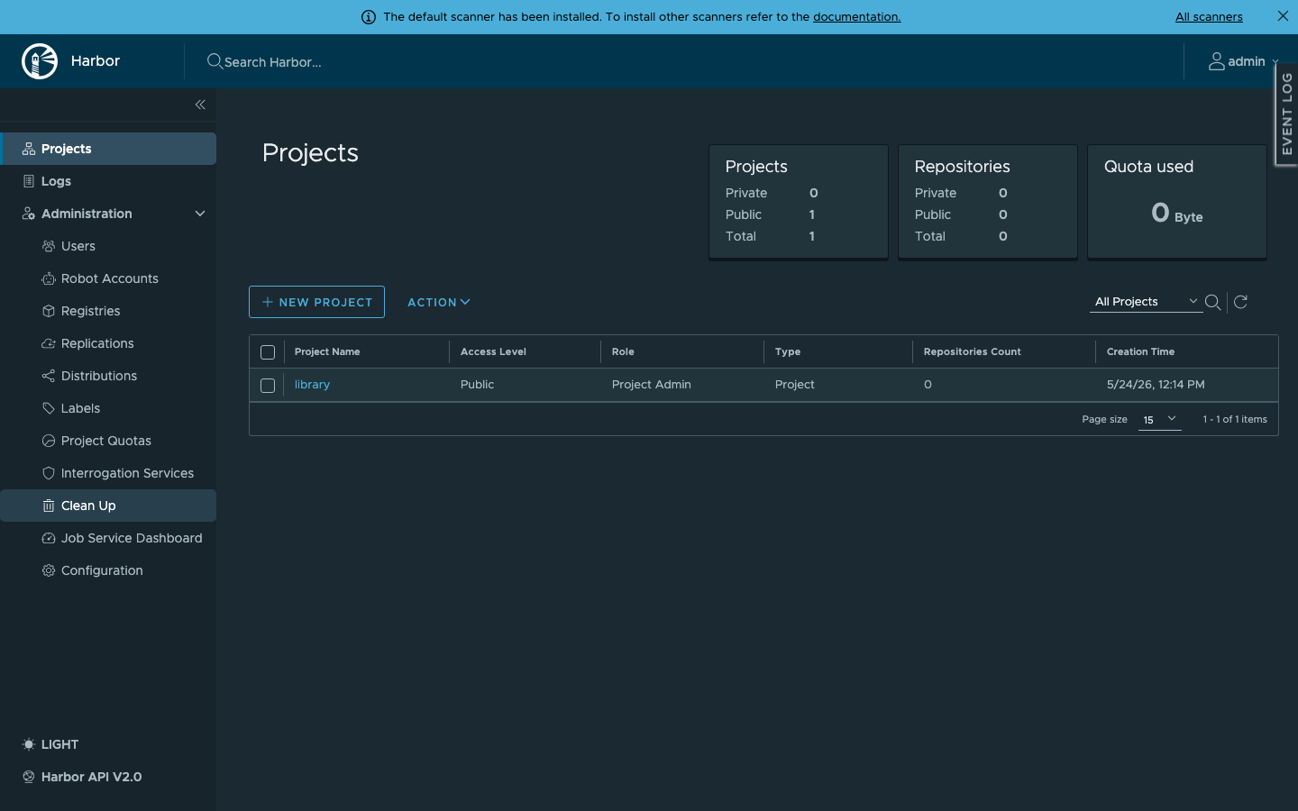Image resolution: width=1298 pixels, height=811 pixels.
Task: Click the admin user avatar icon
Action: (1217, 61)
